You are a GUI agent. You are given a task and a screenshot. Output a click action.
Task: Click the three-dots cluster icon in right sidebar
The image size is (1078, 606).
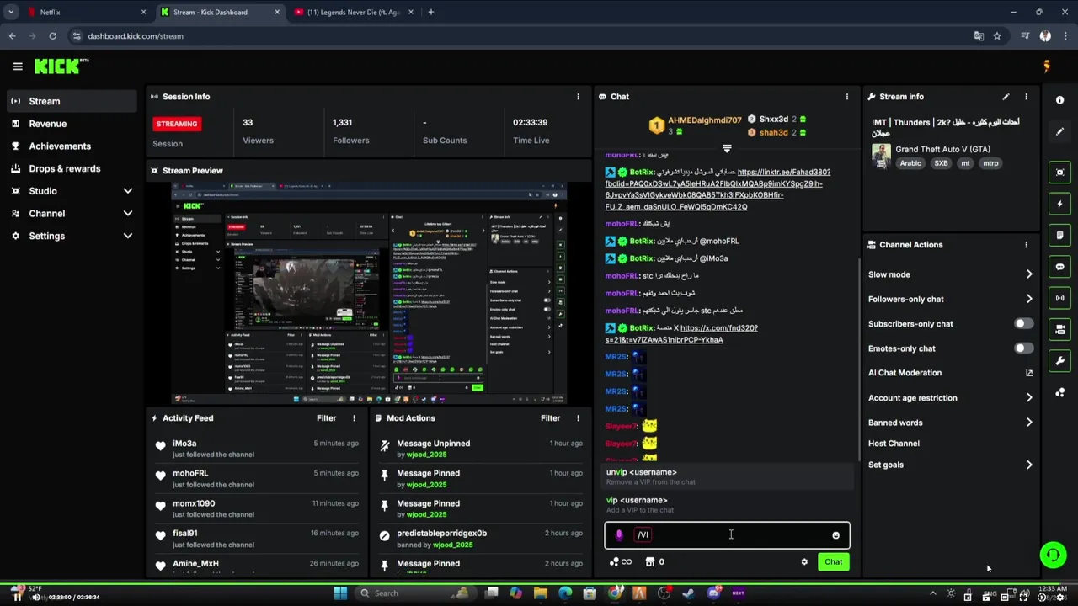pos(1059,393)
